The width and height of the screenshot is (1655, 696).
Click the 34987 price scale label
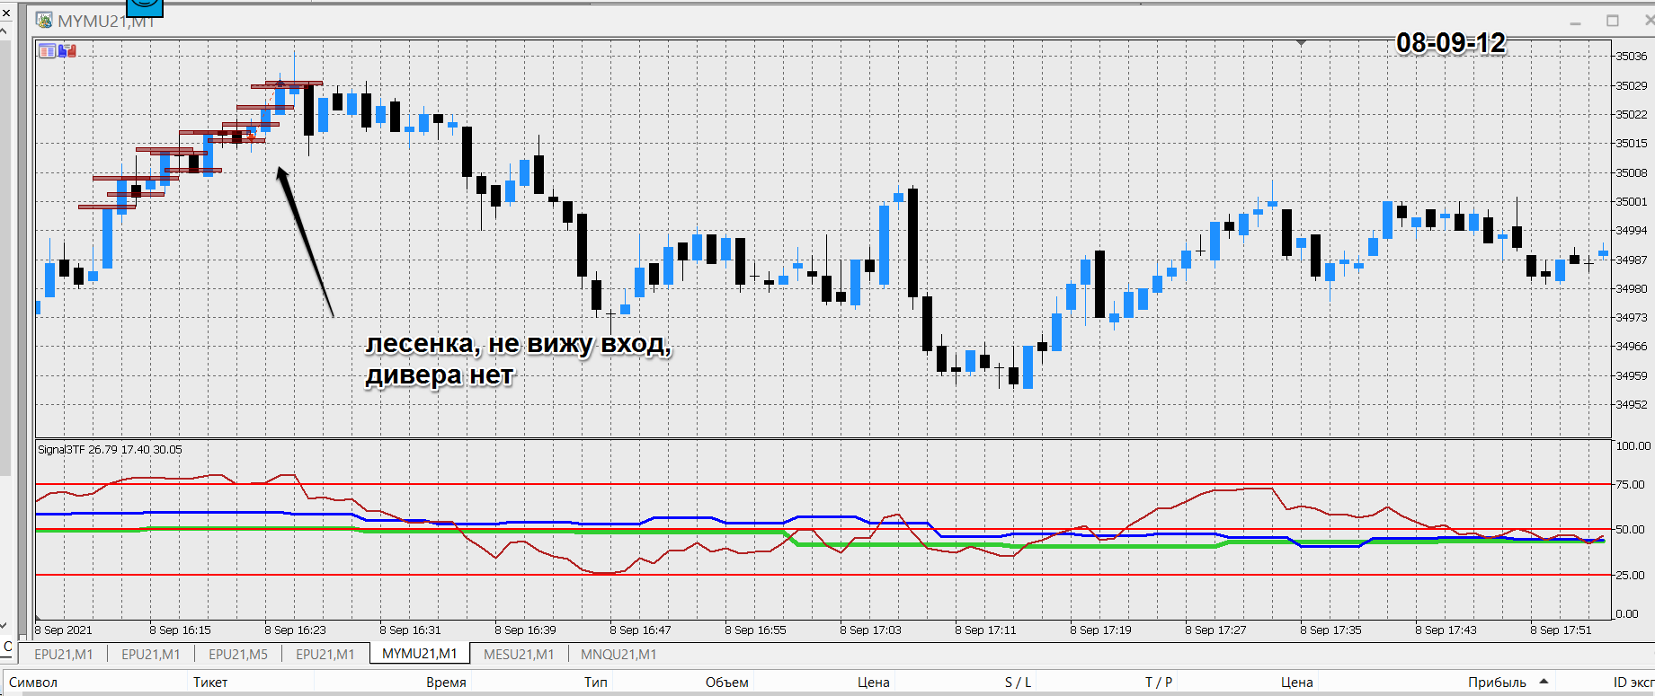[x=1632, y=260]
